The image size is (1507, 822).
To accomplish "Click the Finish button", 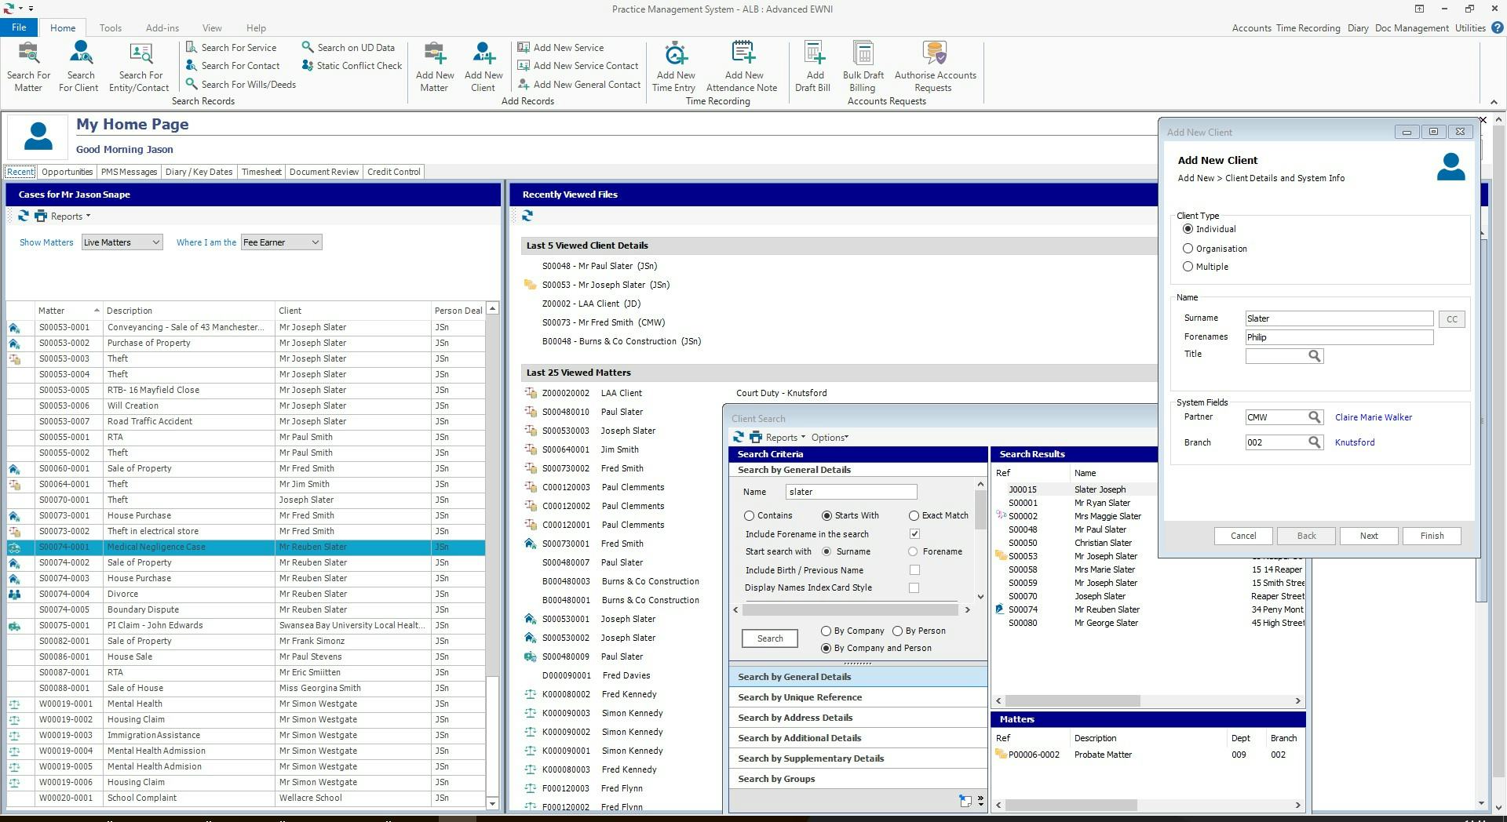I will click(1431, 536).
